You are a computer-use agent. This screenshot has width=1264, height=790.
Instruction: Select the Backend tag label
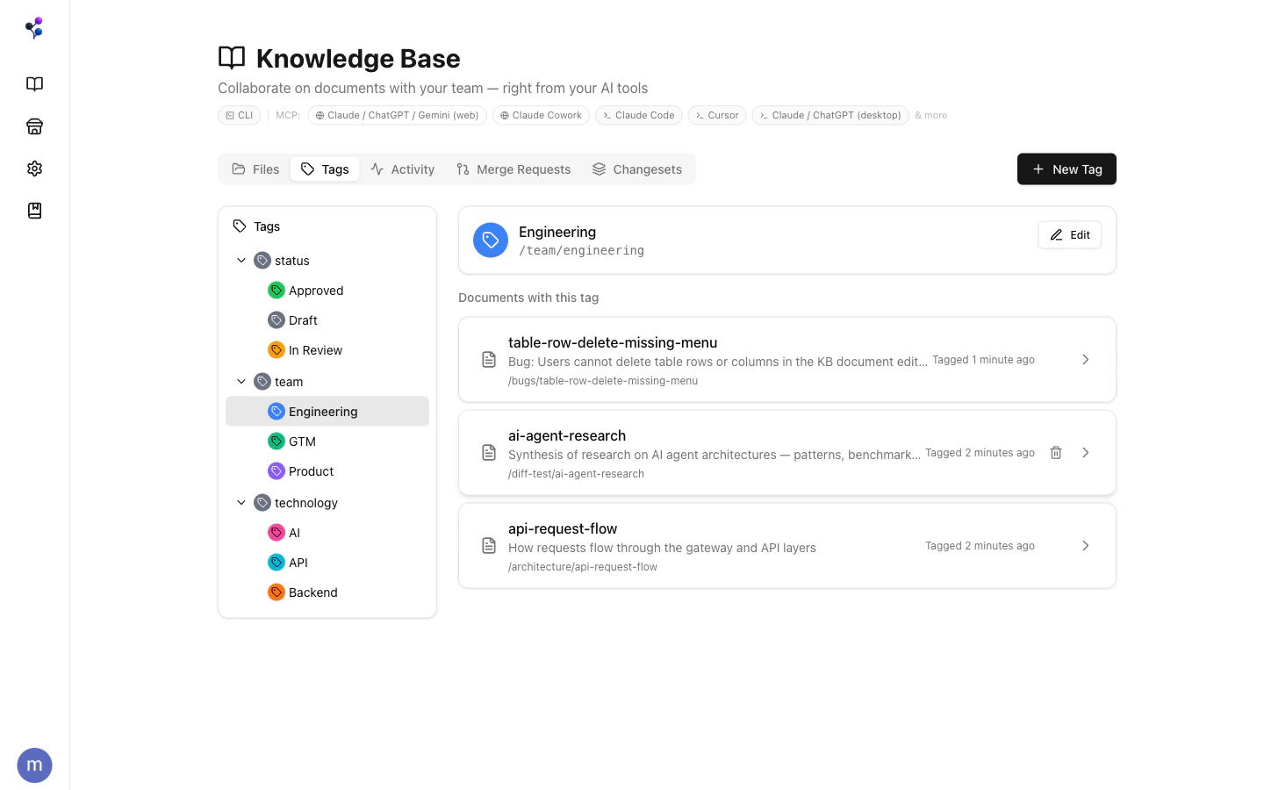313,592
